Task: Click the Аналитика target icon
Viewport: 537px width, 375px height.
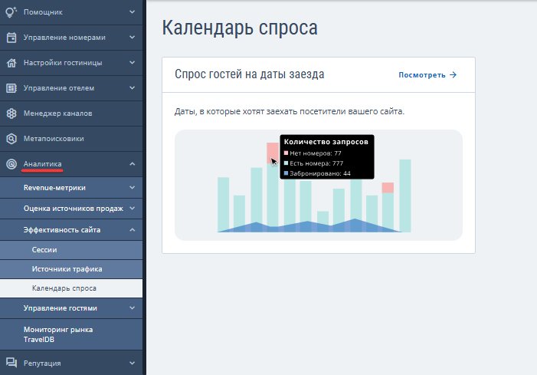Action: tap(11, 163)
